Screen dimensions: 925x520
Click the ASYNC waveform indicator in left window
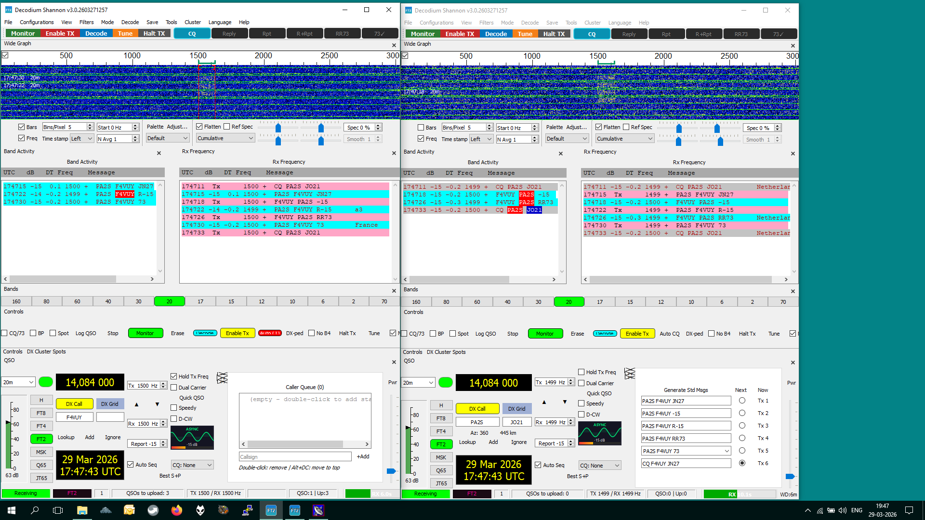coord(192,437)
